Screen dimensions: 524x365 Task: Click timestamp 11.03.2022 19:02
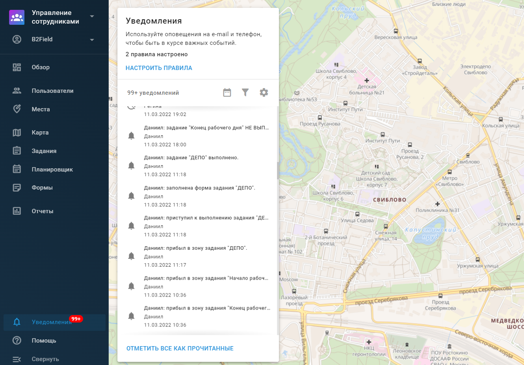coord(165,114)
